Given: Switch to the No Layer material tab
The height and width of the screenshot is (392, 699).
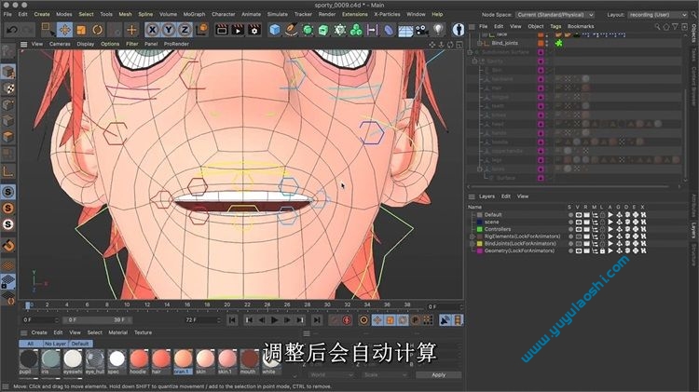Looking at the screenshot, I should click(x=54, y=343).
